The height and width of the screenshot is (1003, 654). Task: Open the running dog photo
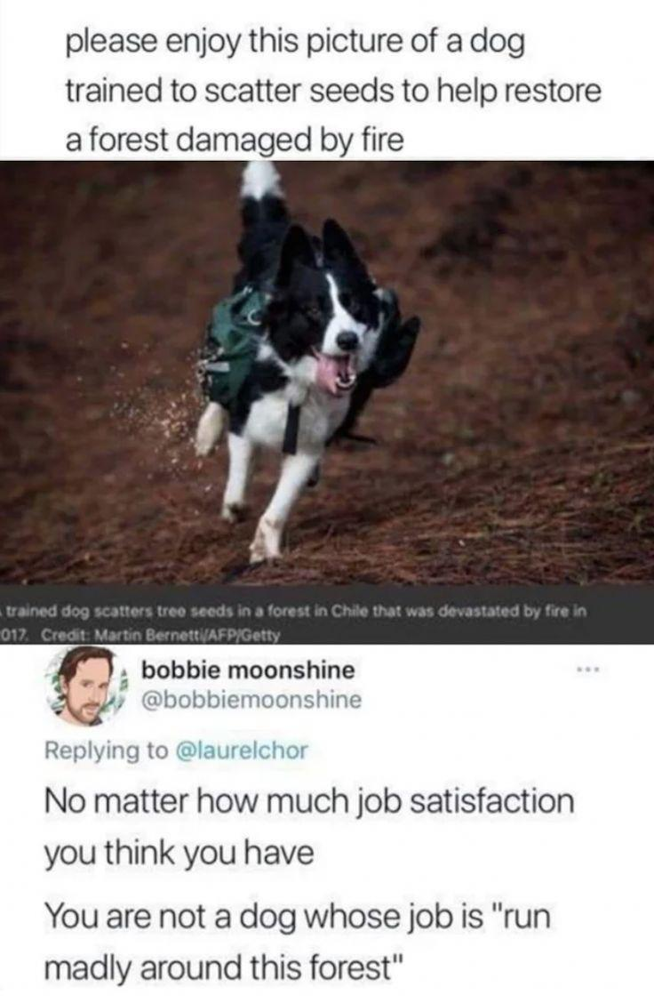327,373
